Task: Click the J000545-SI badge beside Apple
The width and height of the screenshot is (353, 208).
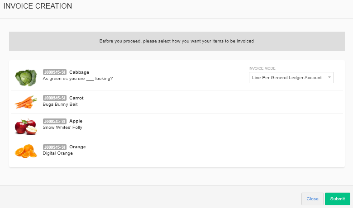Action: tap(55, 121)
